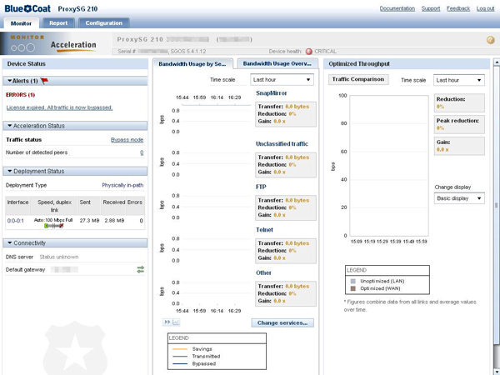Click the Sent value 27.3 MB
This screenshot has height=375, width=500.
(x=89, y=220)
